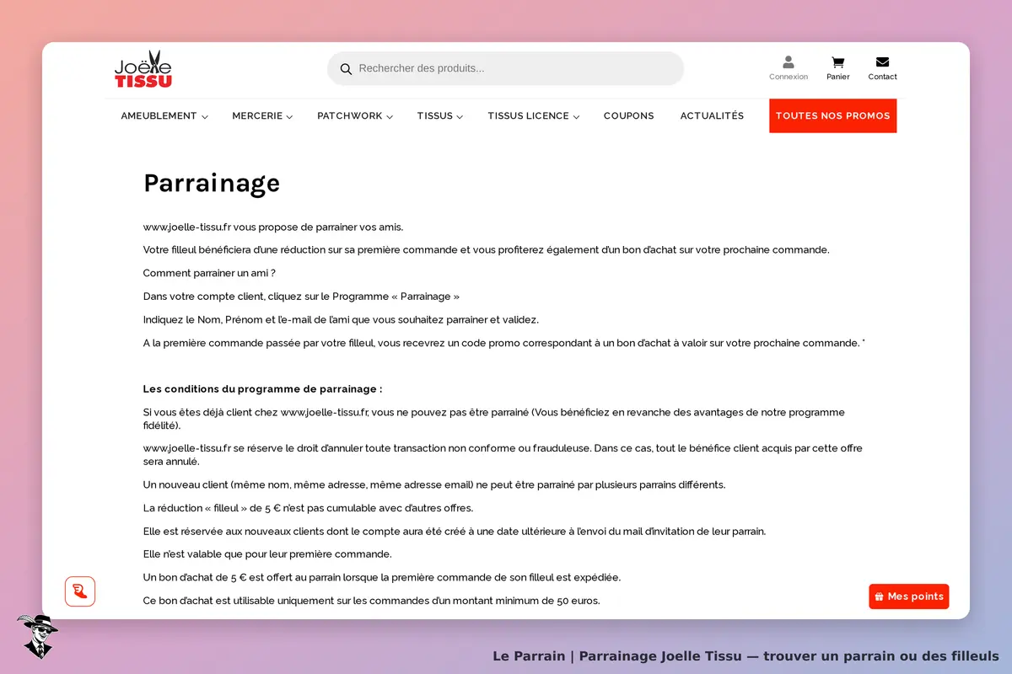1012x674 pixels.
Task: Expand the Tissus Licence dropdown chevron
Action: [x=576, y=117]
